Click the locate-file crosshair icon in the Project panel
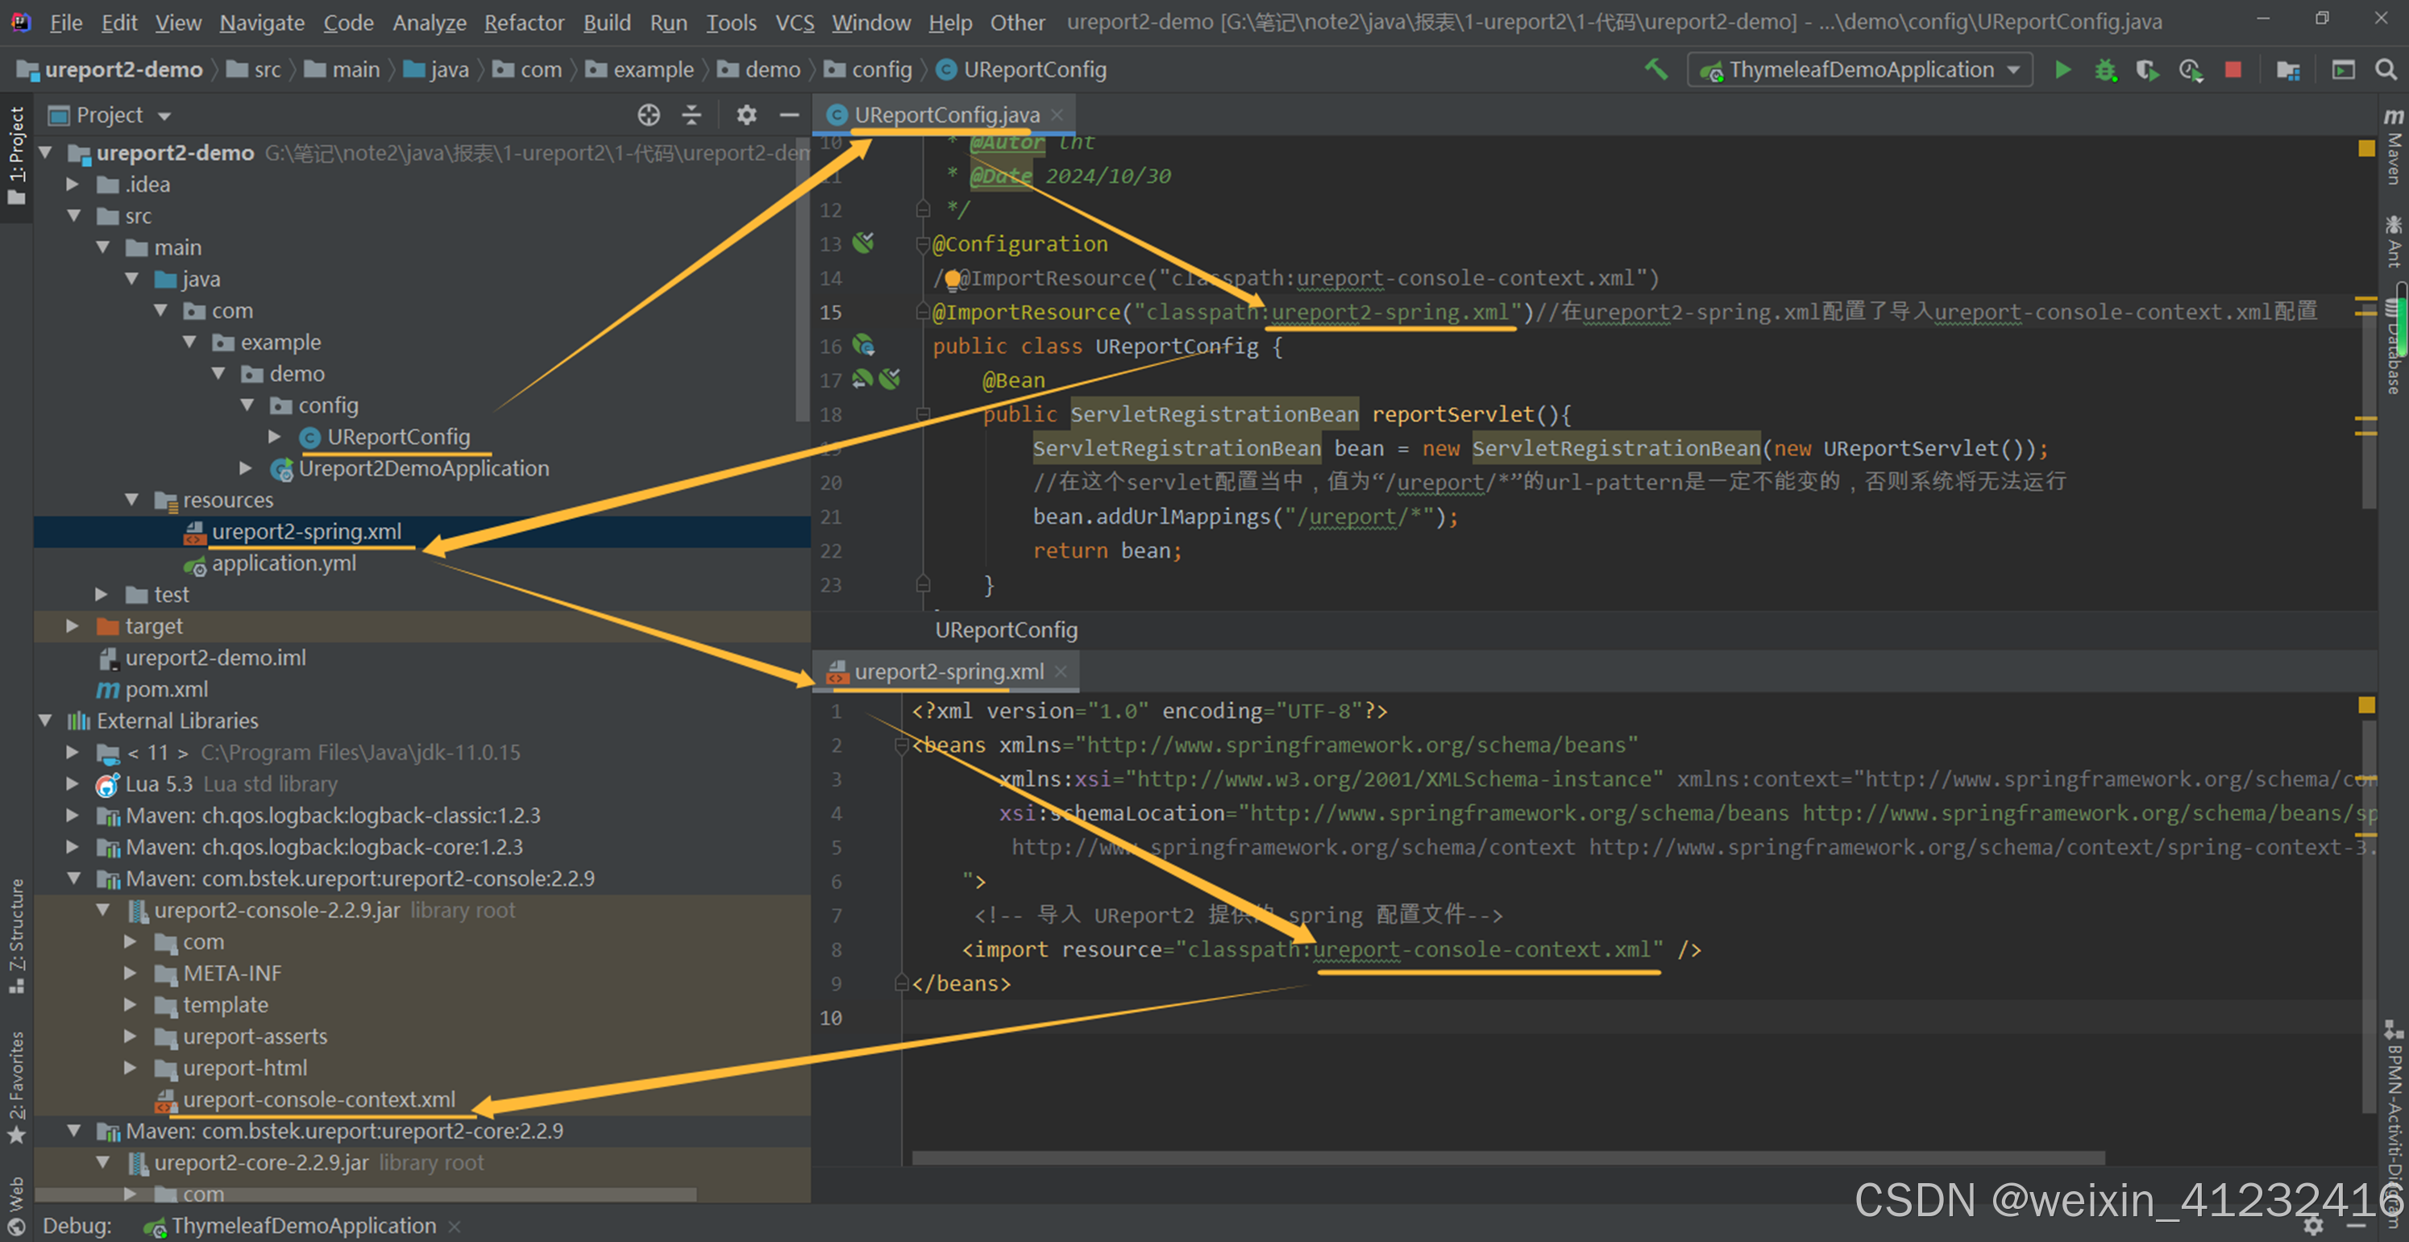 648,115
